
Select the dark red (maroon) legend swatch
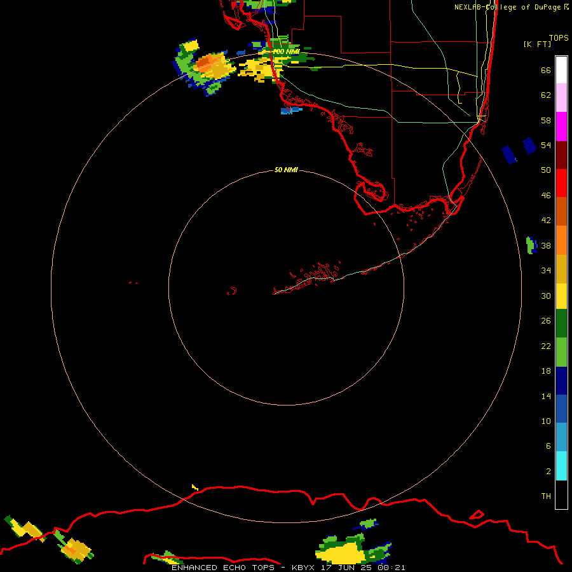[x=561, y=155]
